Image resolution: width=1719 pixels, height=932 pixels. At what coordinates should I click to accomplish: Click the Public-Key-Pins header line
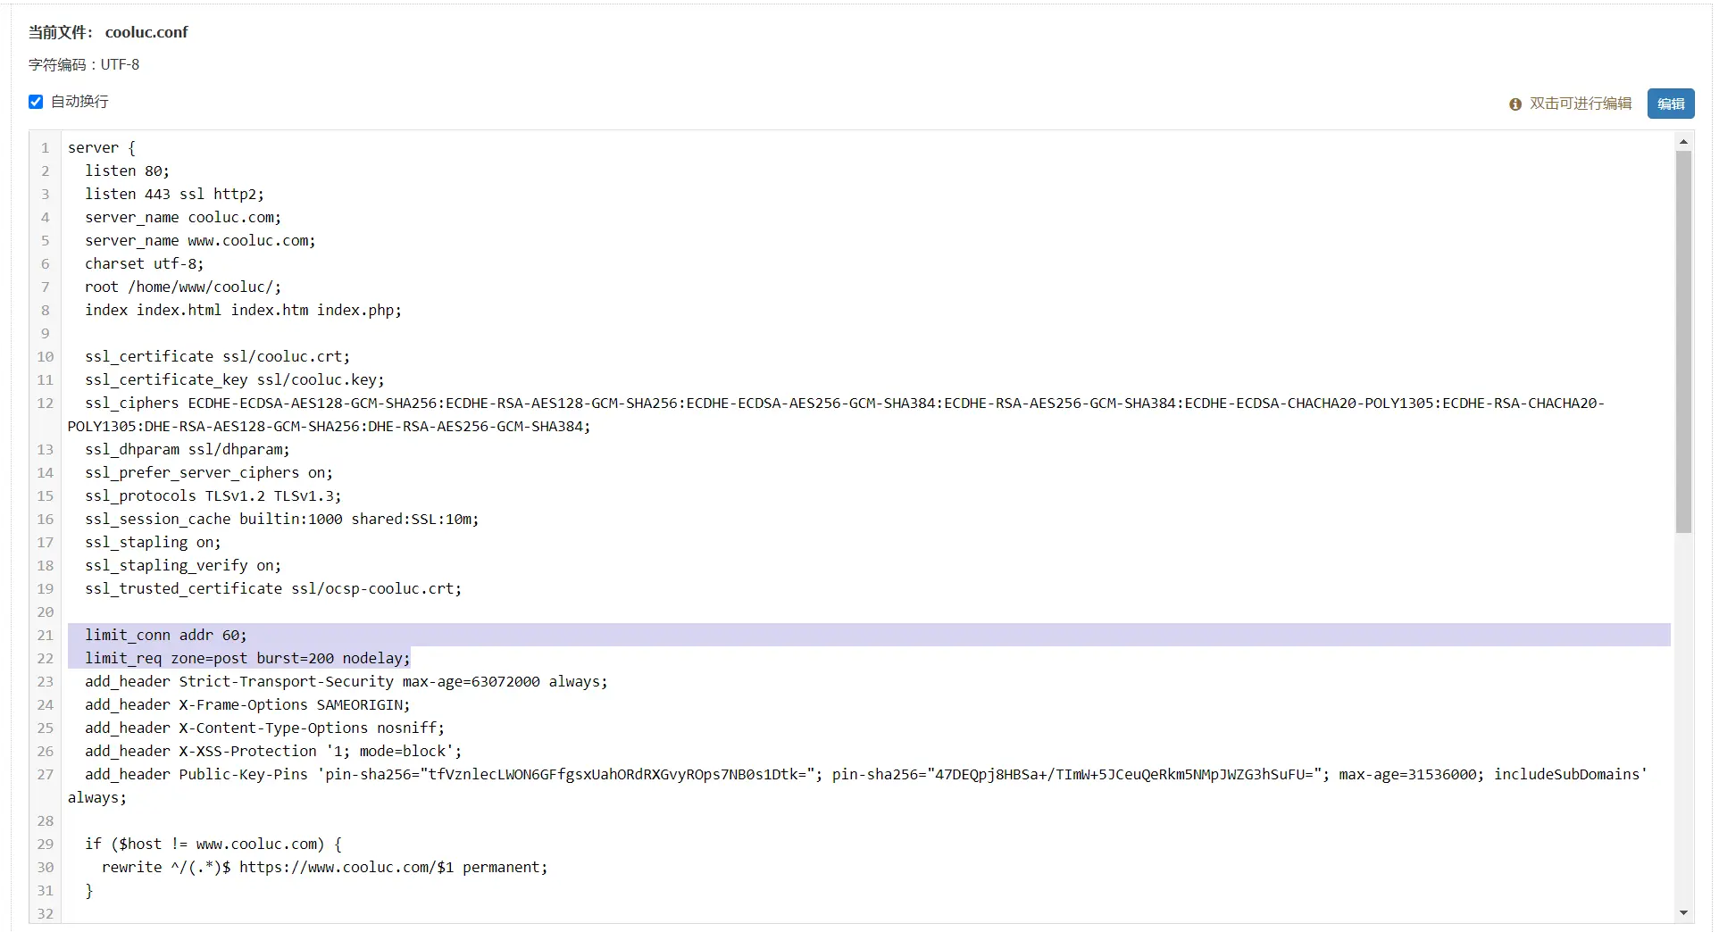point(857,786)
